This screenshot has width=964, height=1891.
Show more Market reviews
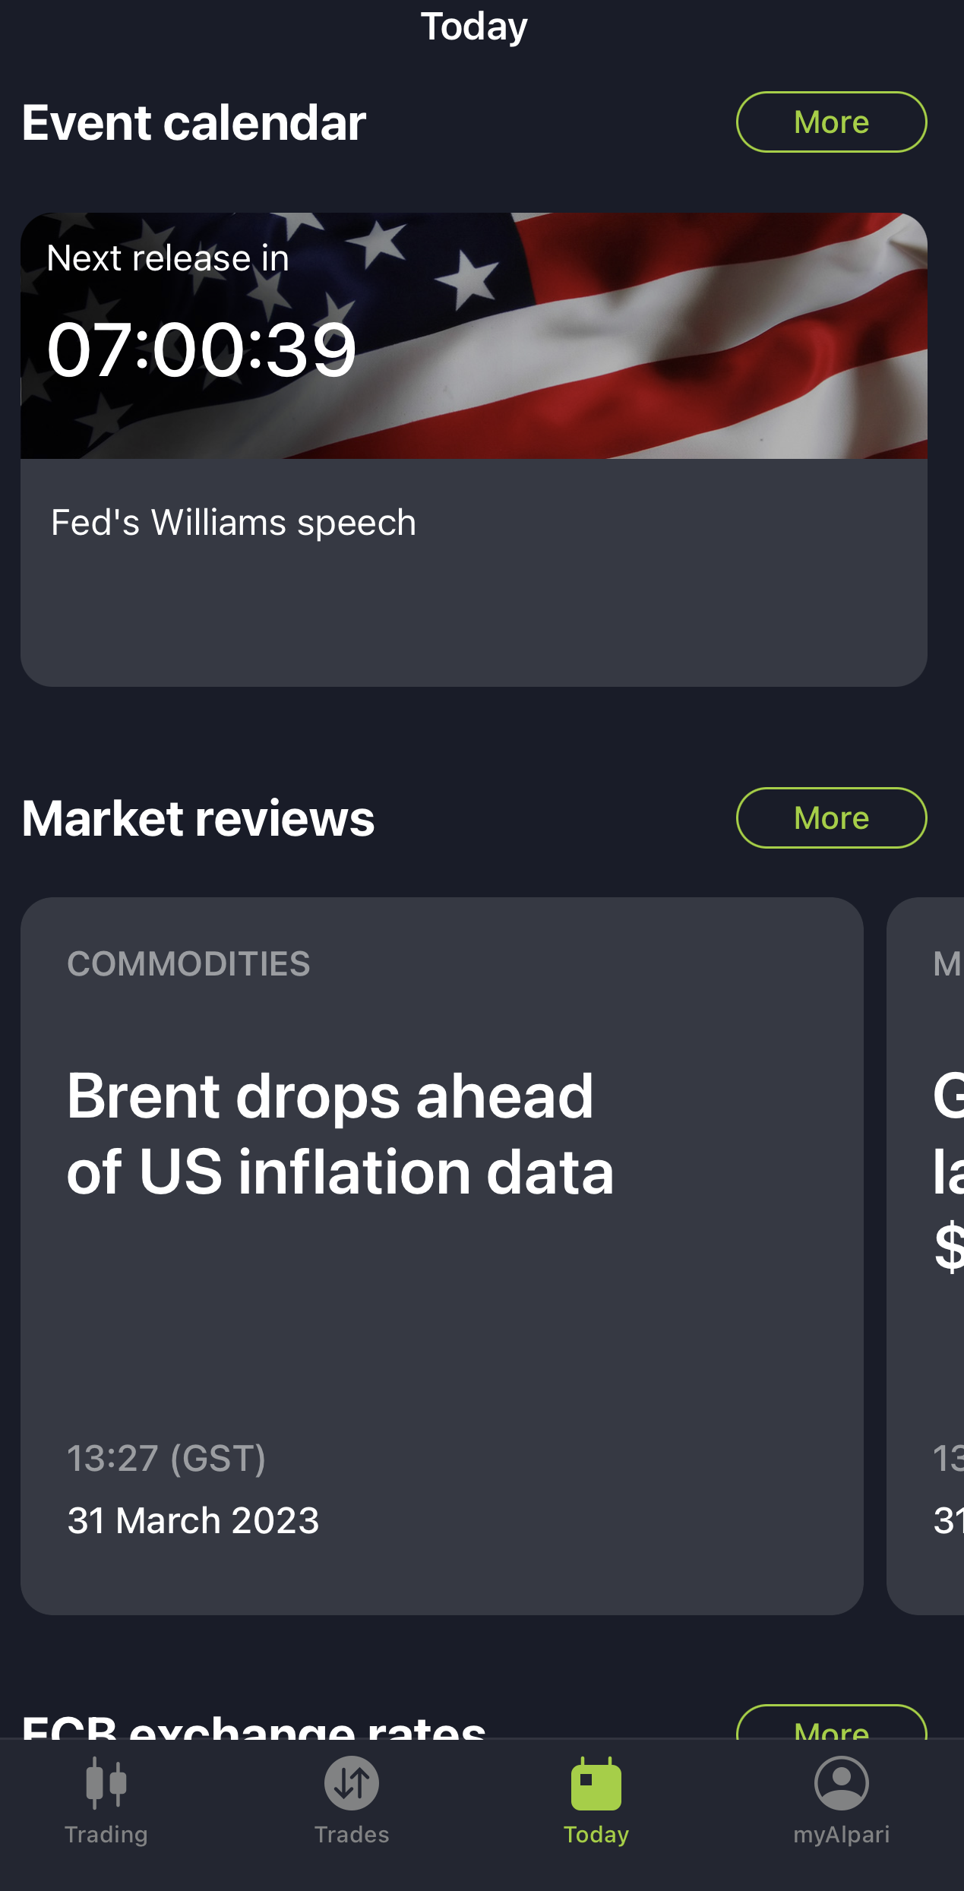pyautogui.click(x=831, y=818)
